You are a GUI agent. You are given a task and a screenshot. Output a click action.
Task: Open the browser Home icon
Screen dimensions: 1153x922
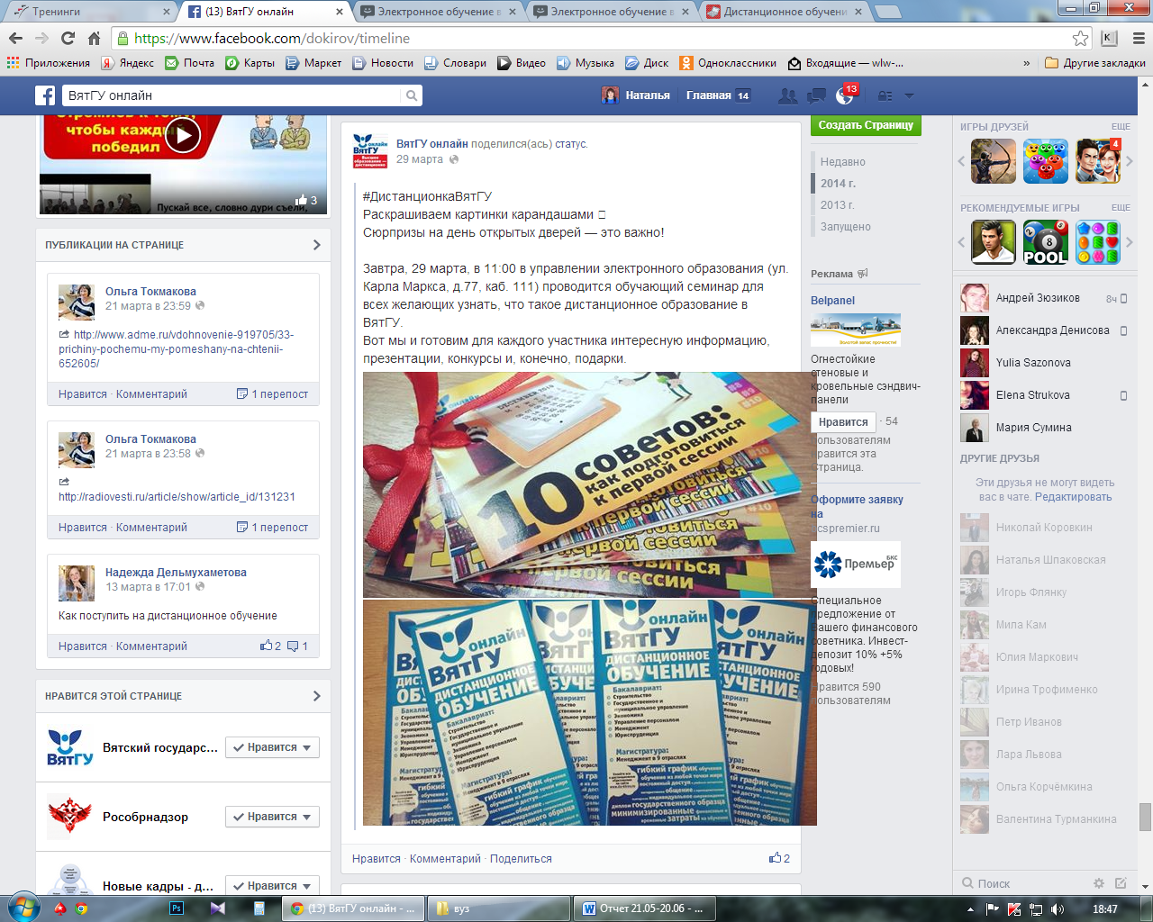(x=94, y=38)
